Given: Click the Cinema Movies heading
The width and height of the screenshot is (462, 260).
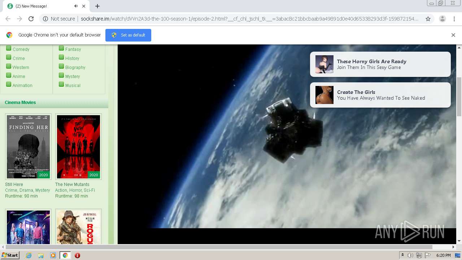Looking at the screenshot, I should click(x=20, y=103).
